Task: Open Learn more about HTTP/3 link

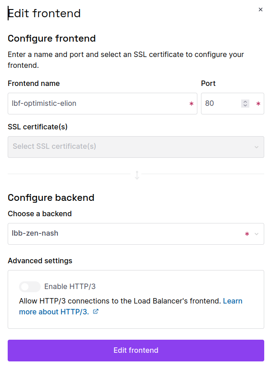Action: [233, 301]
